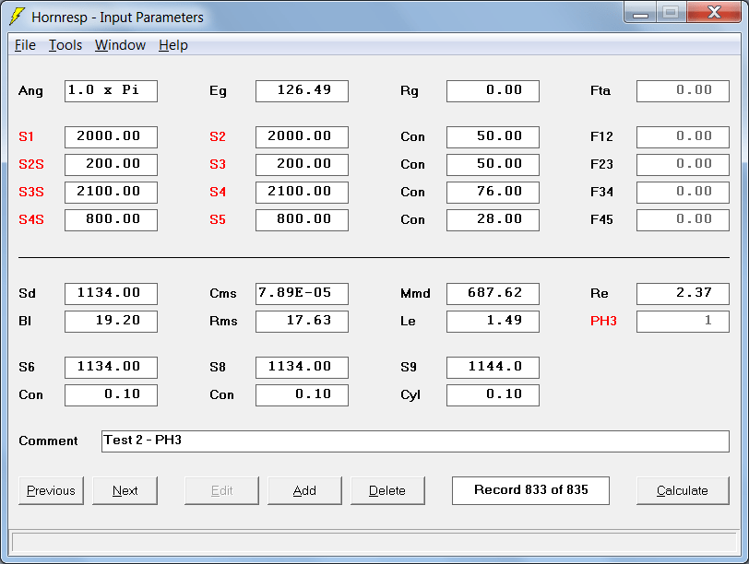The width and height of the screenshot is (749, 564).
Task: Click the Con field showing 28.00
Action: (x=493, y=220)
